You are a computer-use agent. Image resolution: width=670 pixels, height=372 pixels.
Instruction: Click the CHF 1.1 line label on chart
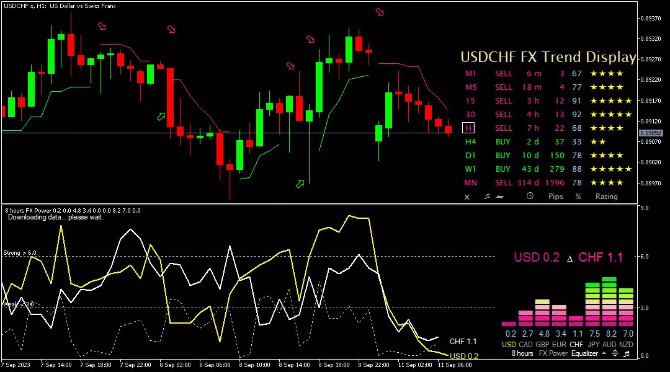pos(463,341)
